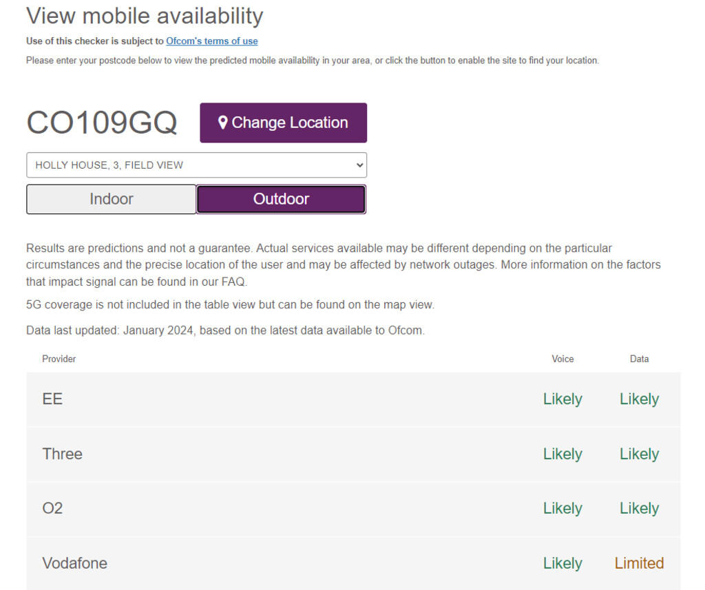705x590 pixels.
Task: Click the address dropdown chevron arrow
Action: (357, 165)
